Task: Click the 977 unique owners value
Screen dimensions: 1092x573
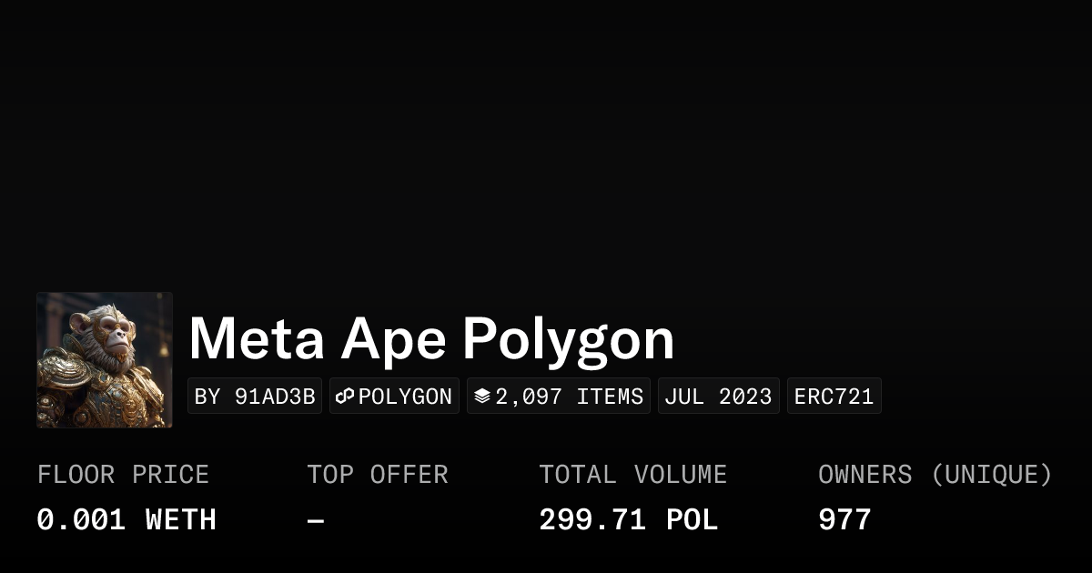Action: pyautogui.click(x=844, y=520)
